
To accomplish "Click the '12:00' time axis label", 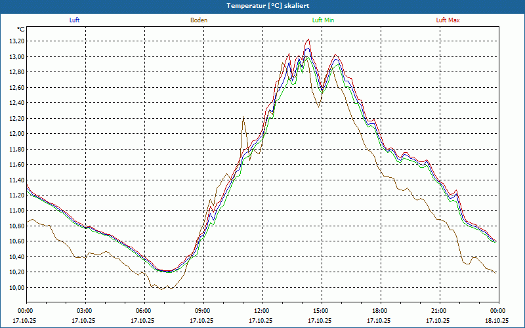I will [x=262, y=311].
